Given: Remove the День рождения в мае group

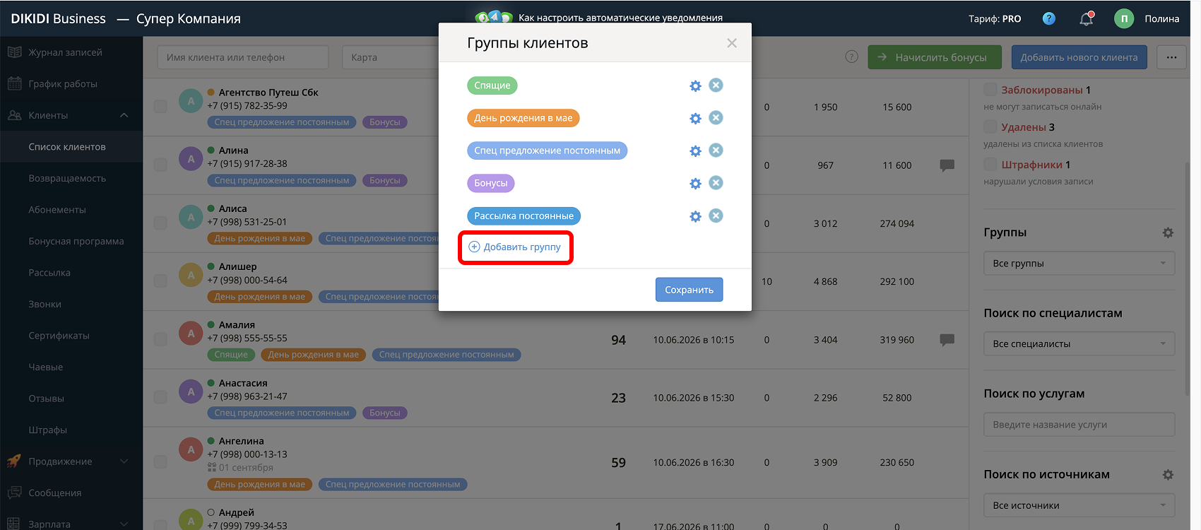Looking at the screenshot, I should [716, 117].
